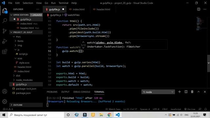Change language mode JavaScript in status bar
210x118 pixels.
pyautogui.click(x=176, y=109)
